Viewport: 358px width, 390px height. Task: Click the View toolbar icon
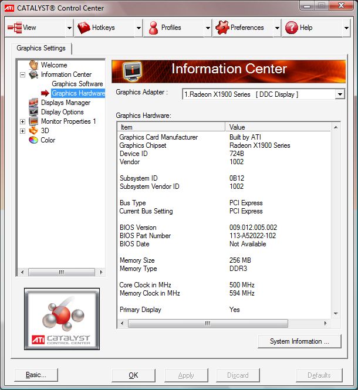15,28
